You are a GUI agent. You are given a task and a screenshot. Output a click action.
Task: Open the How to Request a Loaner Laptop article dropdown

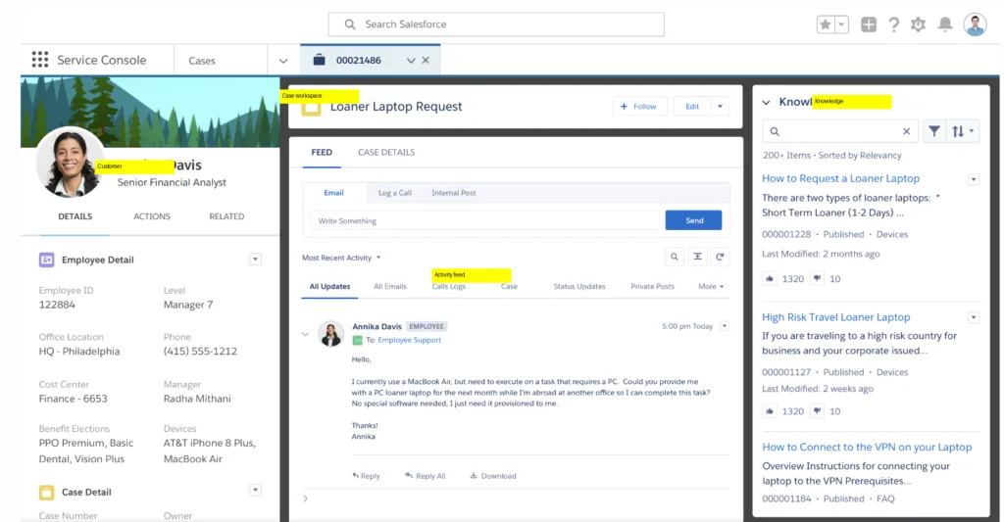(x=974, y=179)
